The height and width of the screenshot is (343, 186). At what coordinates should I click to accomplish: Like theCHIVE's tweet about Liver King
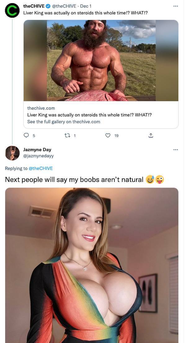(107, 135)
